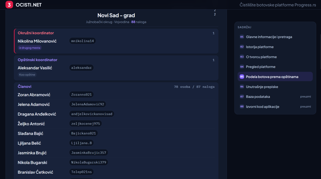The width and height of the screenshot is (321, 179).
Task: Click the username chip "Ljiljana.B"
Action: point(82,143)
